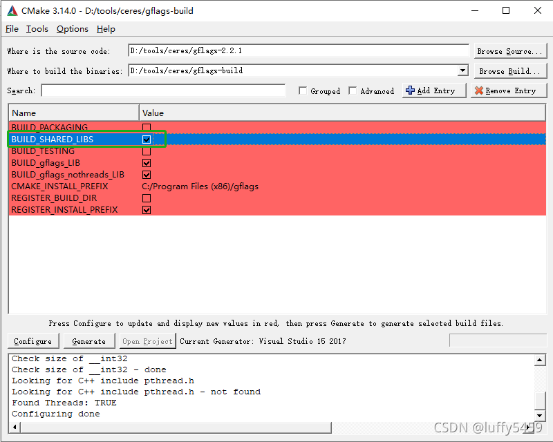
Task: Uncheck BUILD_gflags_LIB checkbox
Action: (147, 163)
